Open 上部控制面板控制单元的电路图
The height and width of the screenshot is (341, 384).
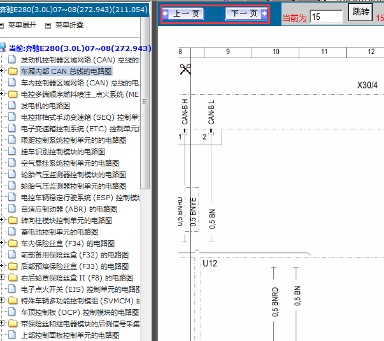click(x=70, y=335)
